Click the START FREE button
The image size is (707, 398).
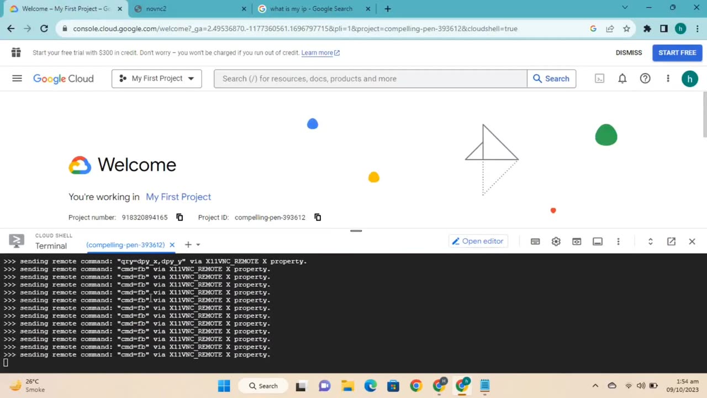point(677,53)
